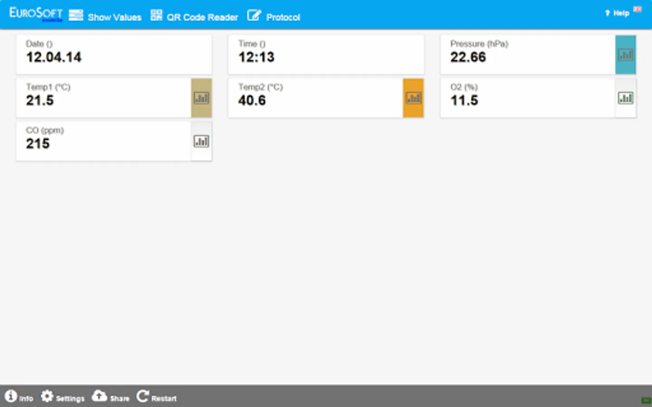
Task: Open the Temp2 orange chart icon
Action: 413,98
